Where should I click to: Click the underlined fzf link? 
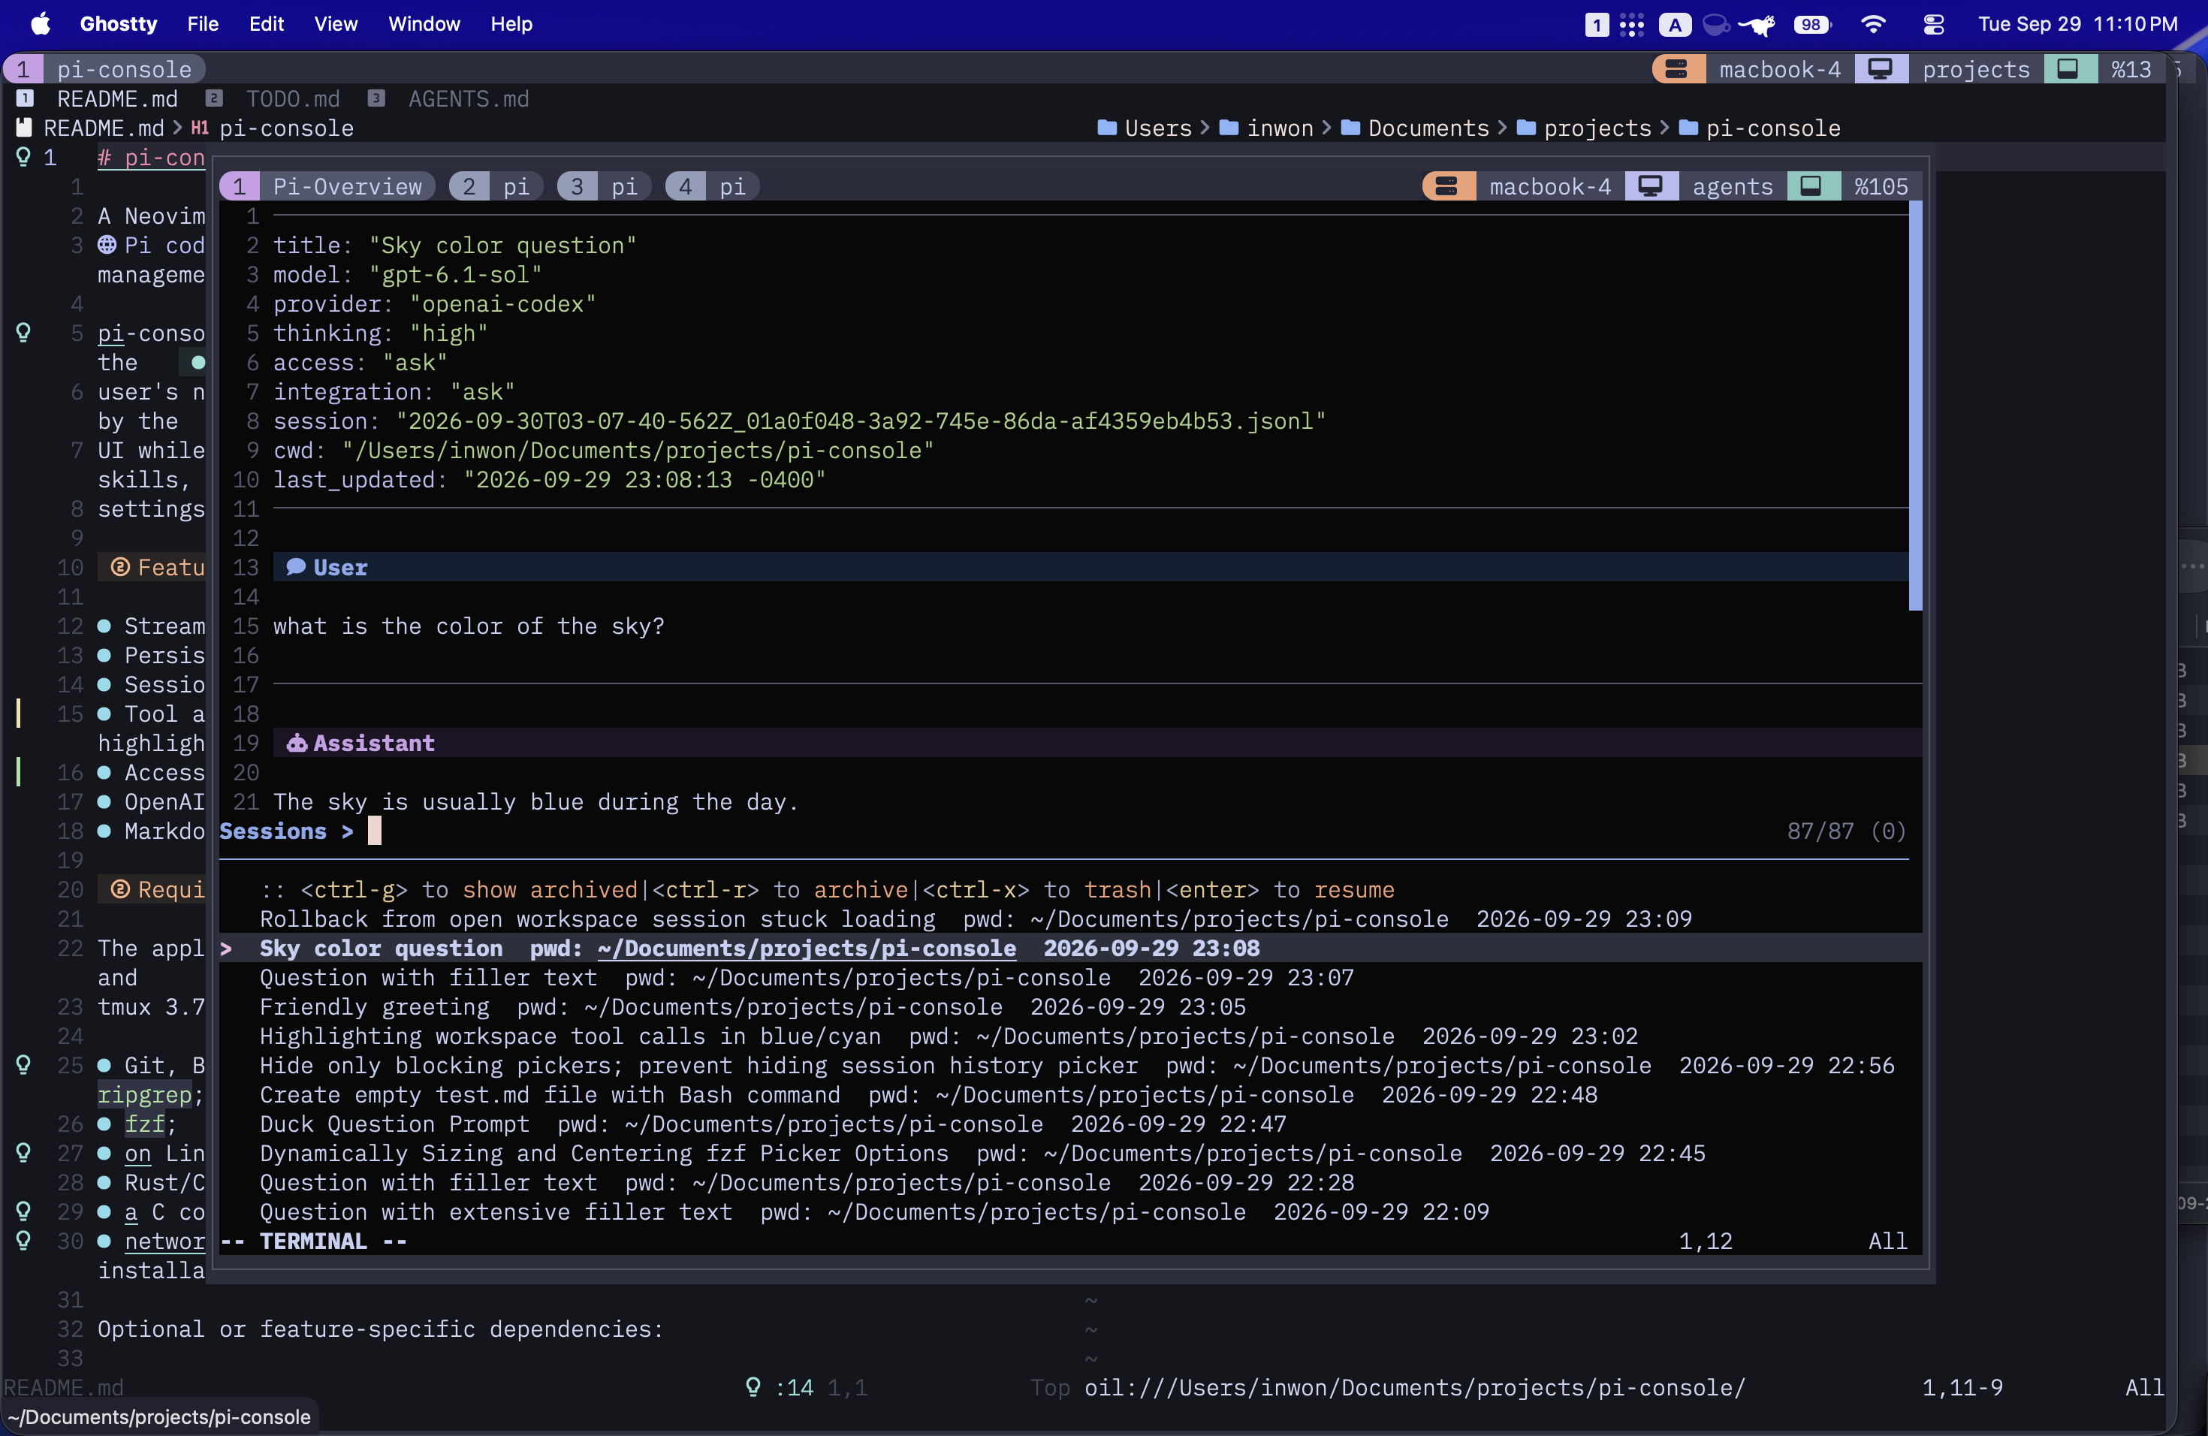[x=145, y=1124]
